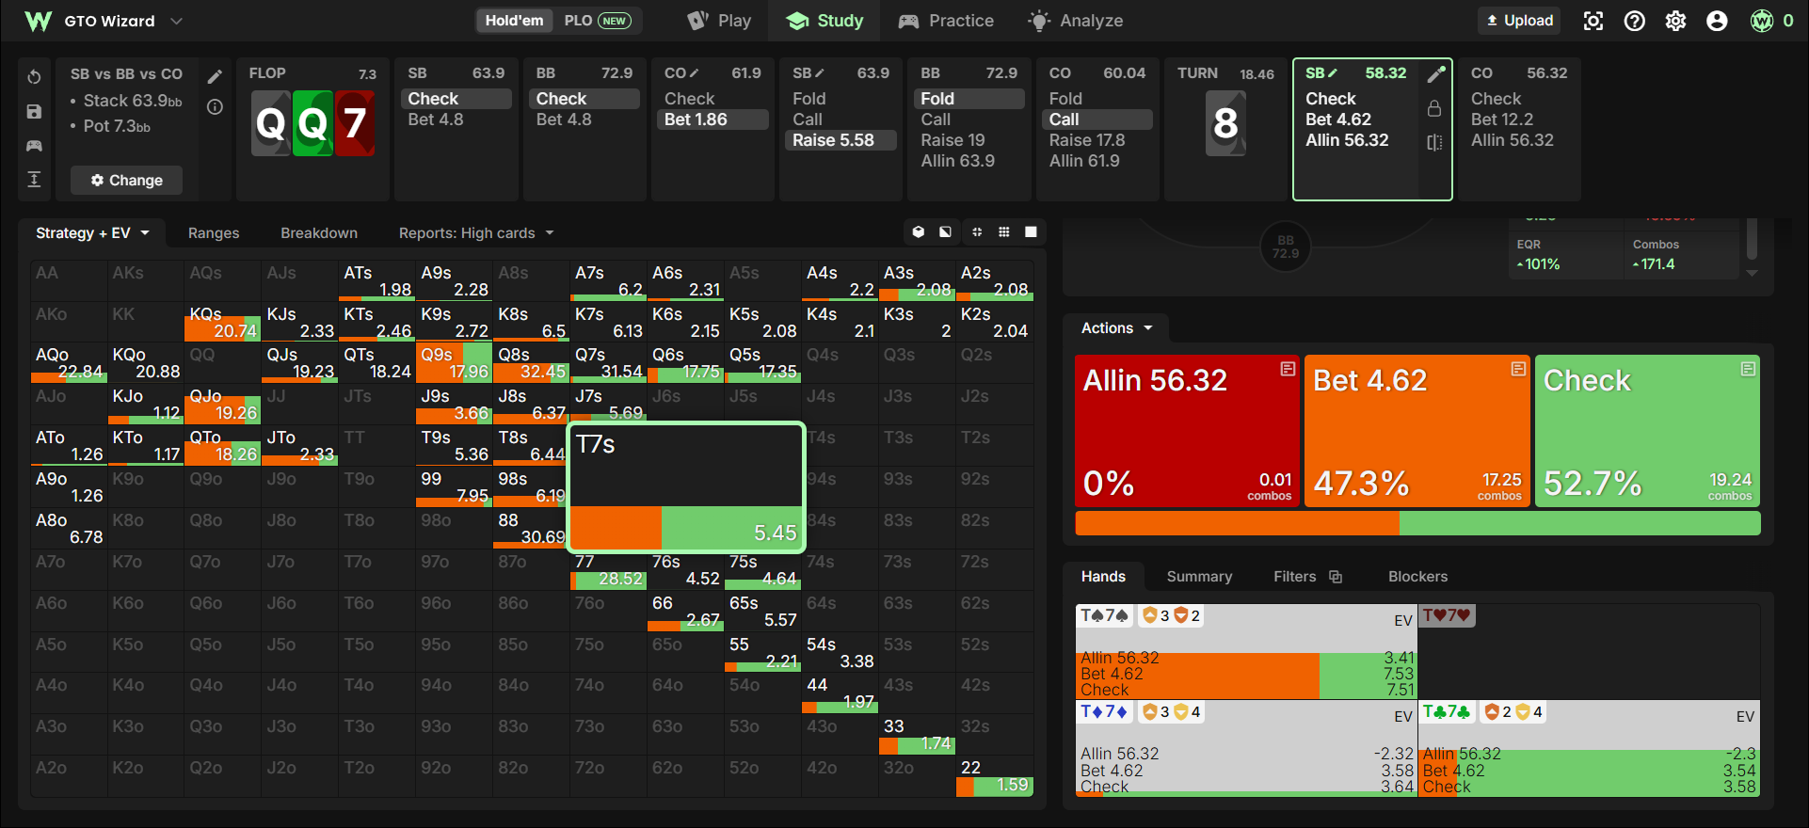Click the green W credits badge

click(1762, 21)
